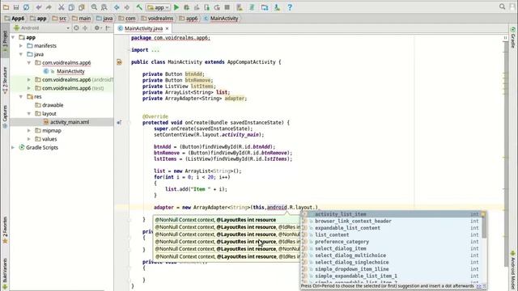Open Find with the magnifier icon
Screen dimensions: 518x291
tap(94, 7)
